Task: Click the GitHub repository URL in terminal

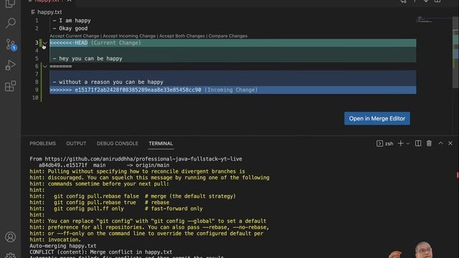Action: 143,159
